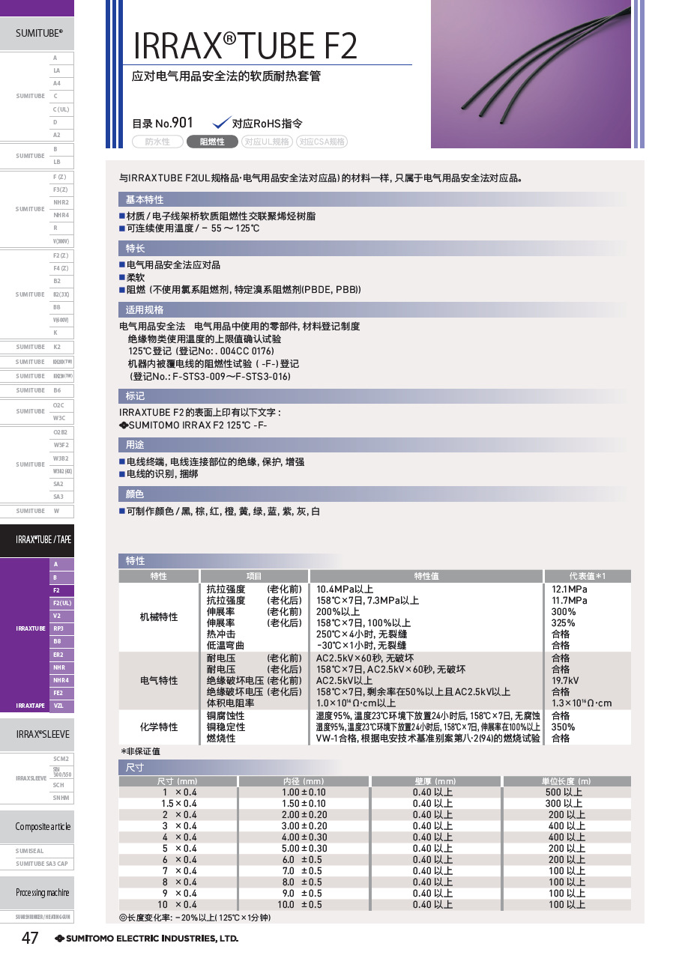Jump to SUMITUBE V(600V) index entry
This screenshot has width=676, height=955.
[x=62, y=320]
